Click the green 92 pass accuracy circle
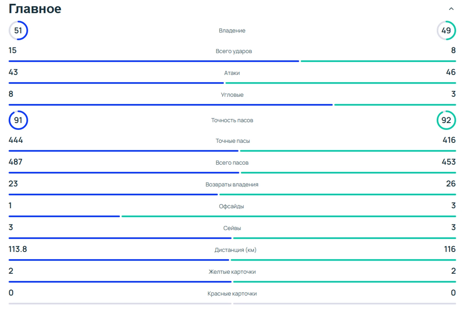462x311 pixels. (446, 120)
